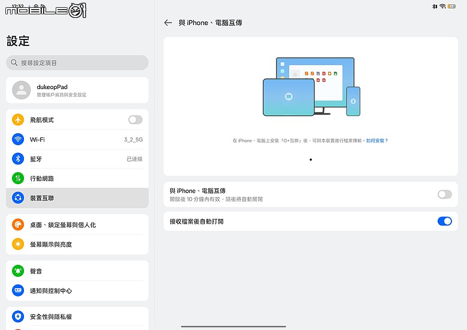Click the bottom home gesture bar

pyautogui.click(x=233, y=326)
